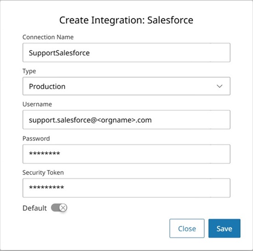Click the Username label text
253x251 pixels.
pyautogui.click(x=37, y=104)
